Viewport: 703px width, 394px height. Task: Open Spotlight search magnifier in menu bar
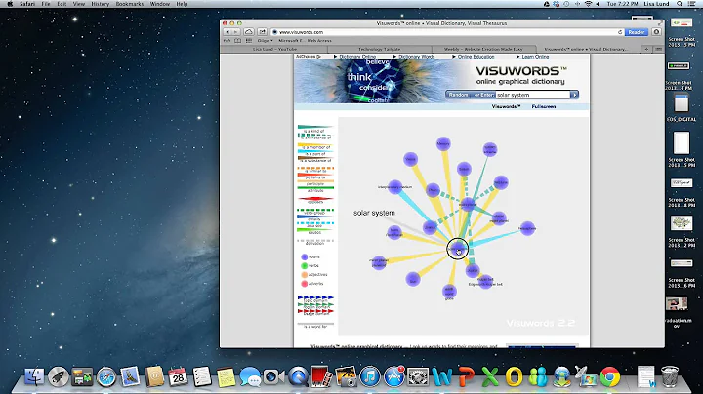[680, 4]
